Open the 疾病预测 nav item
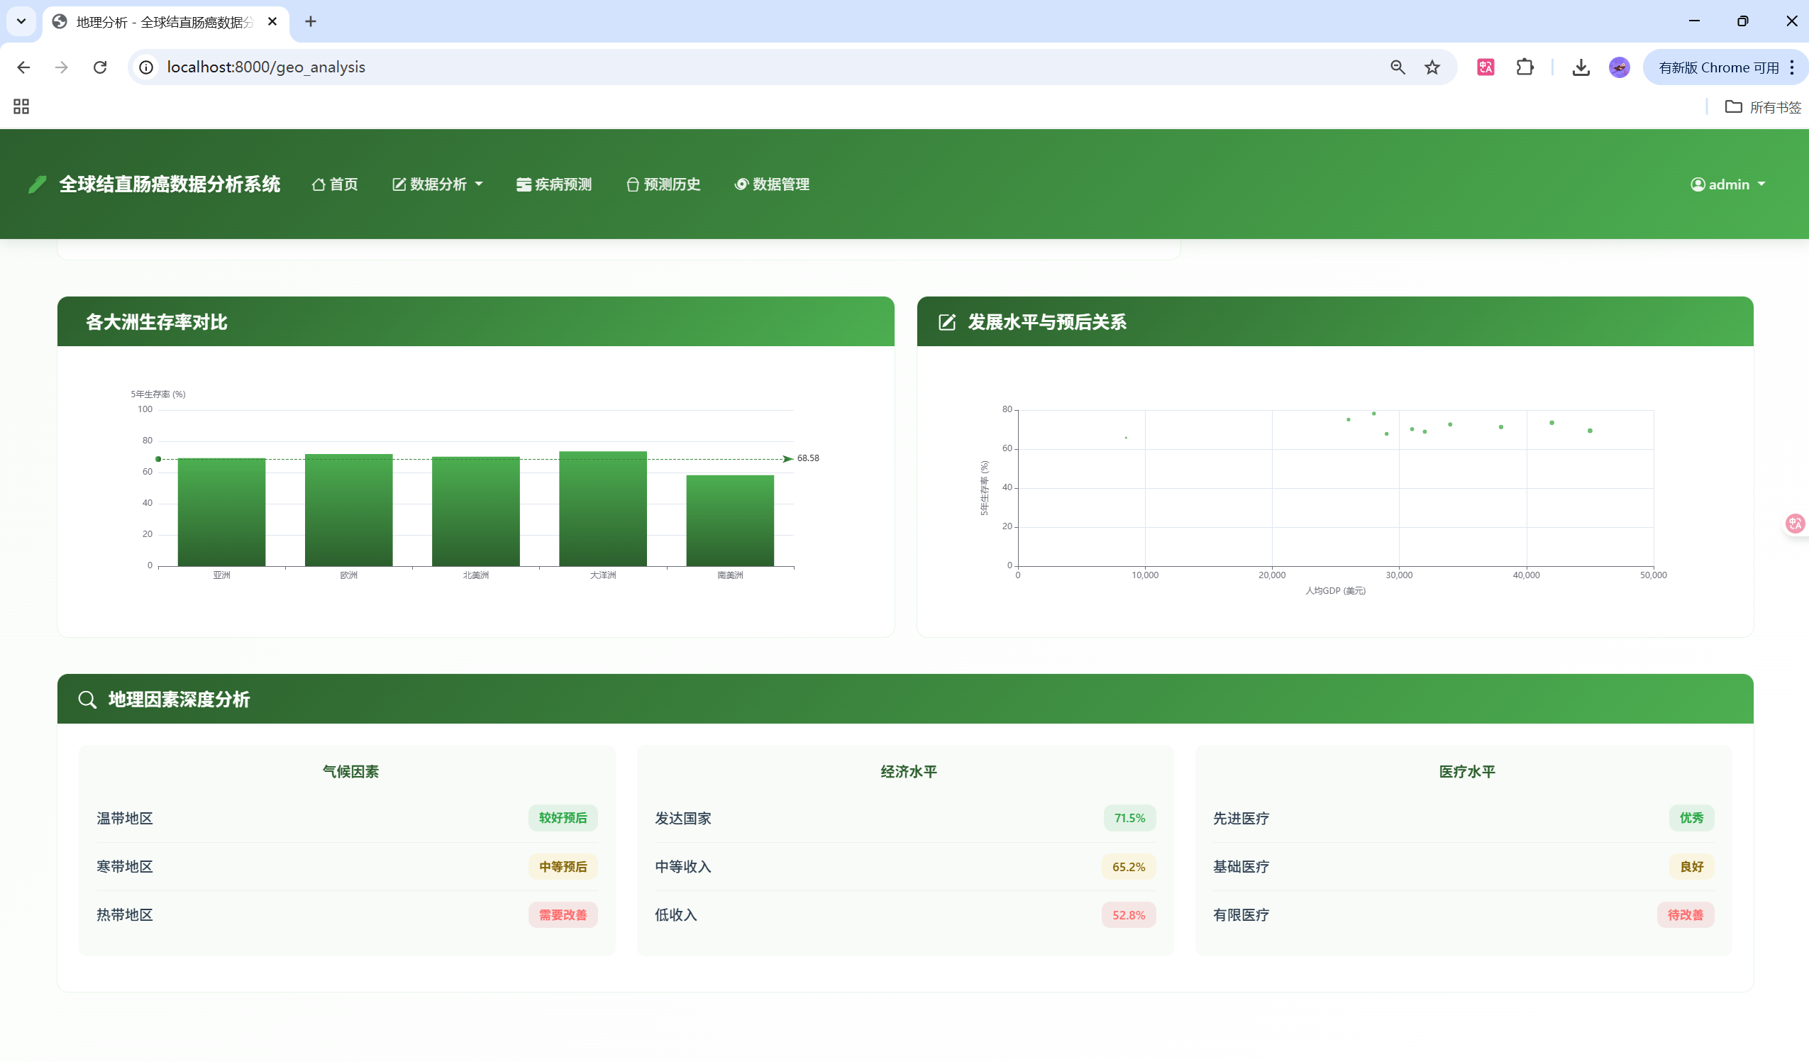Viewport: 1809px width, 1062px height. [x=554, y=184]
